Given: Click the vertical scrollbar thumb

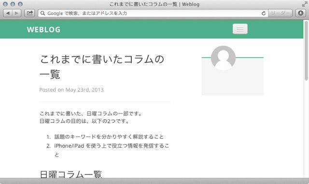Looking at the screenshot, I should pyautogui.click(x=306, y=51).
